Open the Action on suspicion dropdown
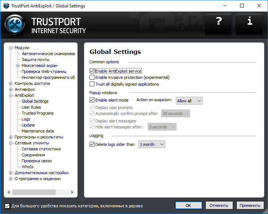 coord(189,101)
